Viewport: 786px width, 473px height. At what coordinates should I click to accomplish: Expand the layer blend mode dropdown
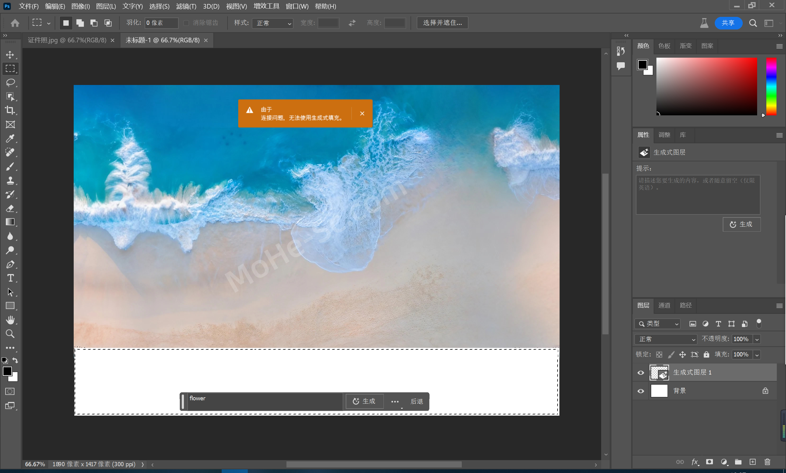[x=666, y=339]
